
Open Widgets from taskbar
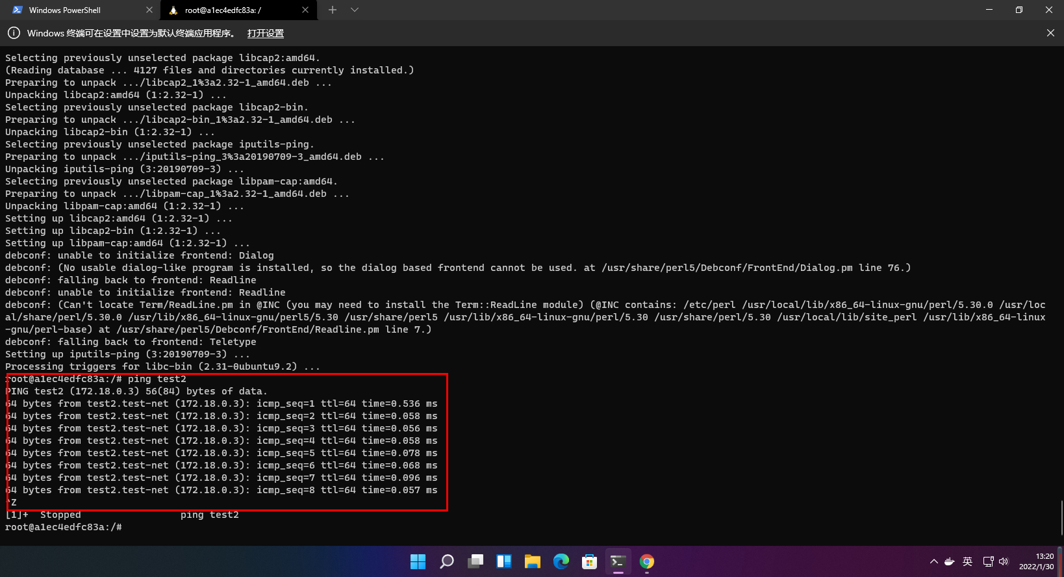pos(504,561)
